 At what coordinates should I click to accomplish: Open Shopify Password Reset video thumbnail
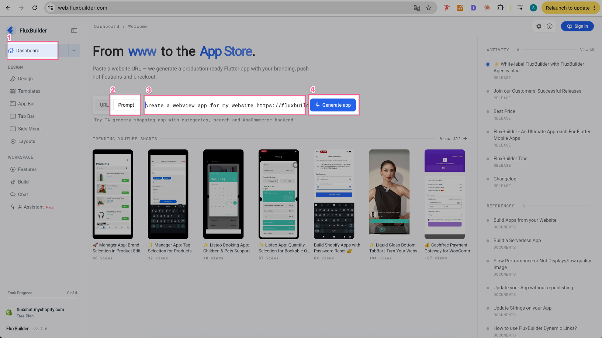334,194
